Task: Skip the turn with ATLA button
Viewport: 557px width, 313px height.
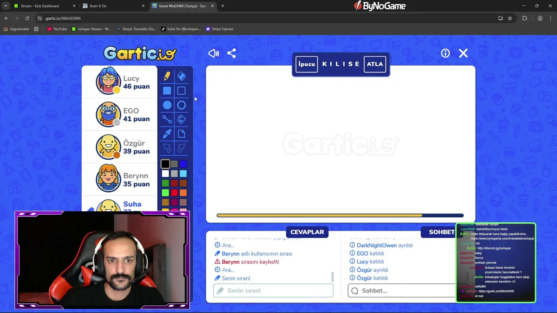Action: tap(375, 64)
